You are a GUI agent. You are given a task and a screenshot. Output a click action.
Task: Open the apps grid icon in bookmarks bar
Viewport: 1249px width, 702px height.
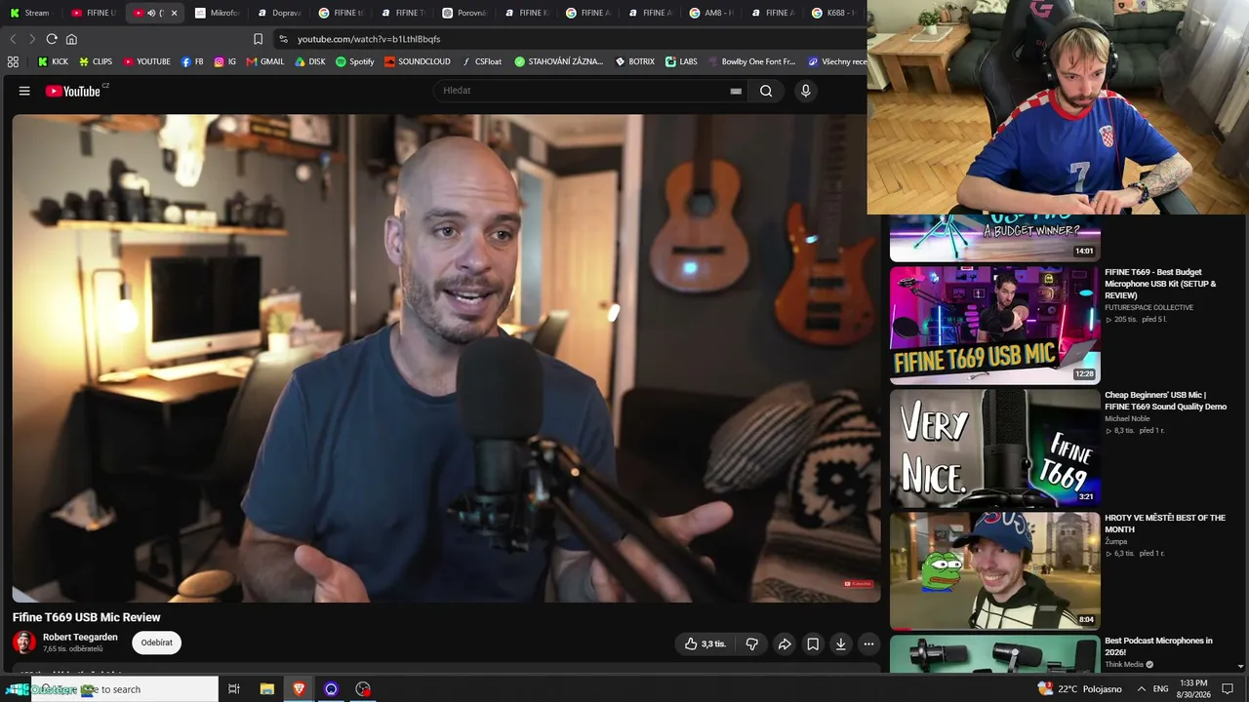click(x=13, y=61)
